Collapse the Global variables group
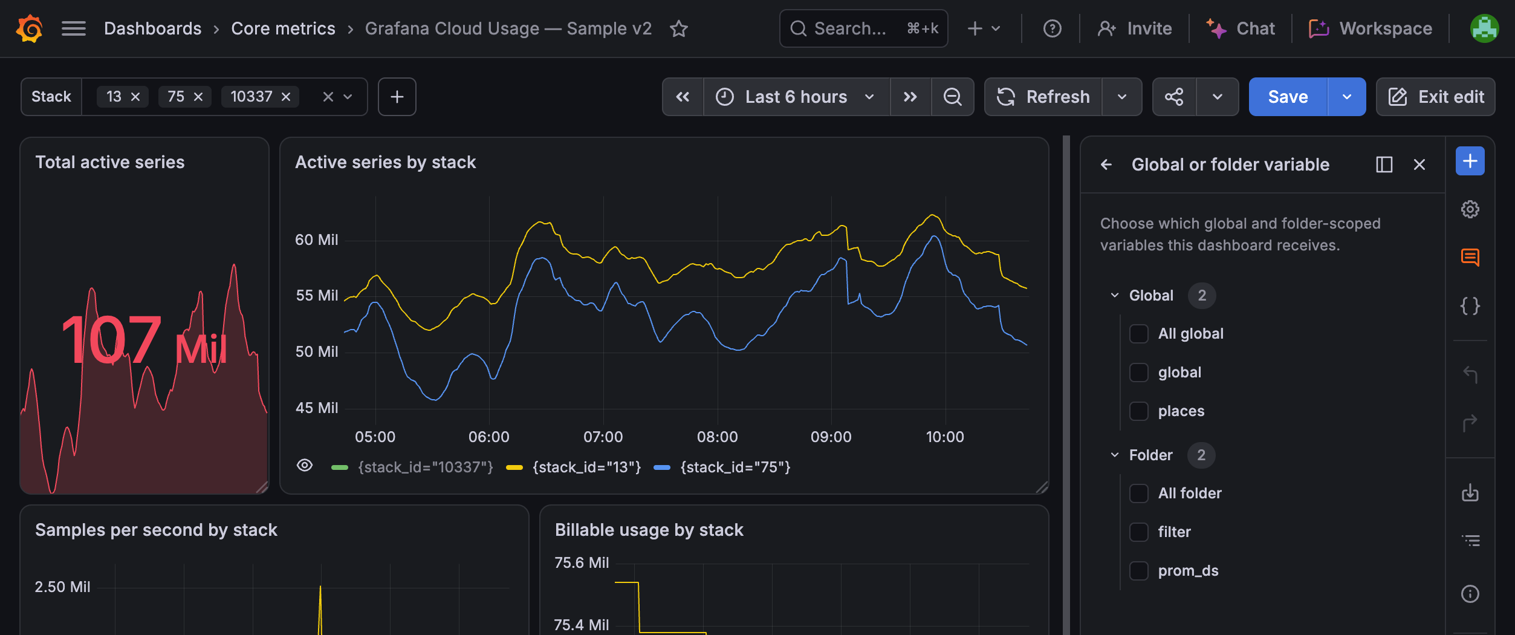This screenshot has height=635, width=1515. click(1115, 295)
